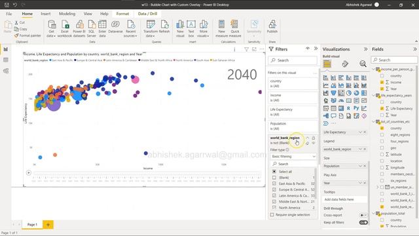The width and height of the screenshot is (419, 236).
Task: Open the File menu
Action: (9, 14)
